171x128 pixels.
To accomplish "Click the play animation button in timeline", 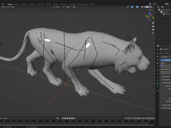I will 69,118.
